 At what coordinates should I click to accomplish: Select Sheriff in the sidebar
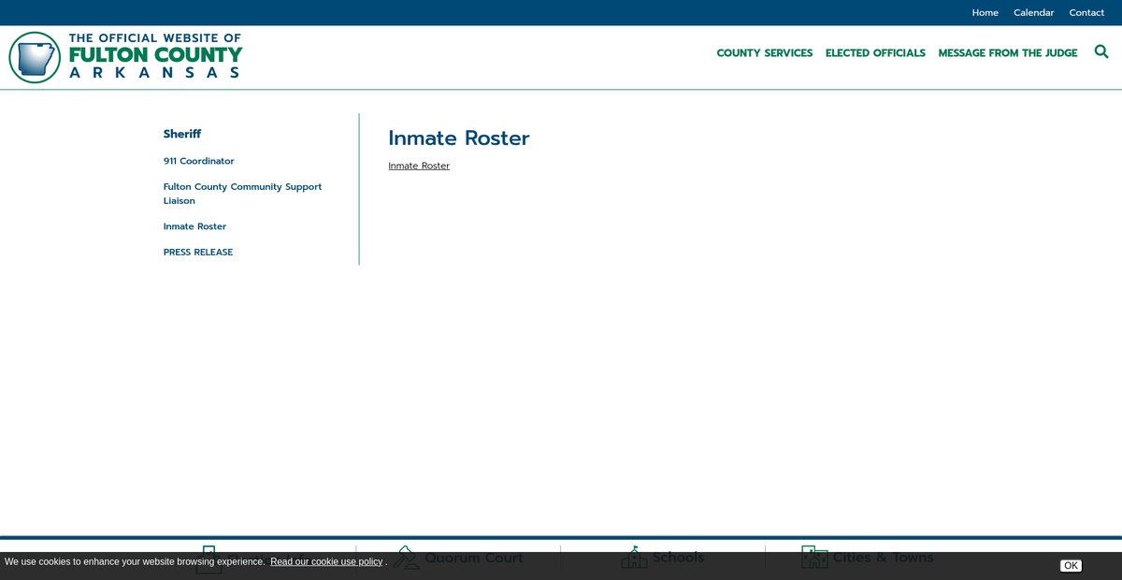click(182, 134)
